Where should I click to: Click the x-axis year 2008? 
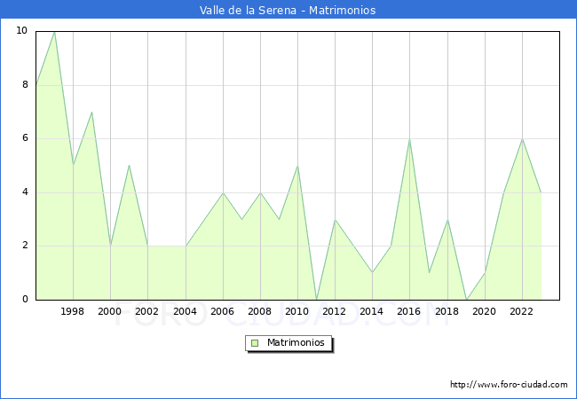[x=260, y=311]
